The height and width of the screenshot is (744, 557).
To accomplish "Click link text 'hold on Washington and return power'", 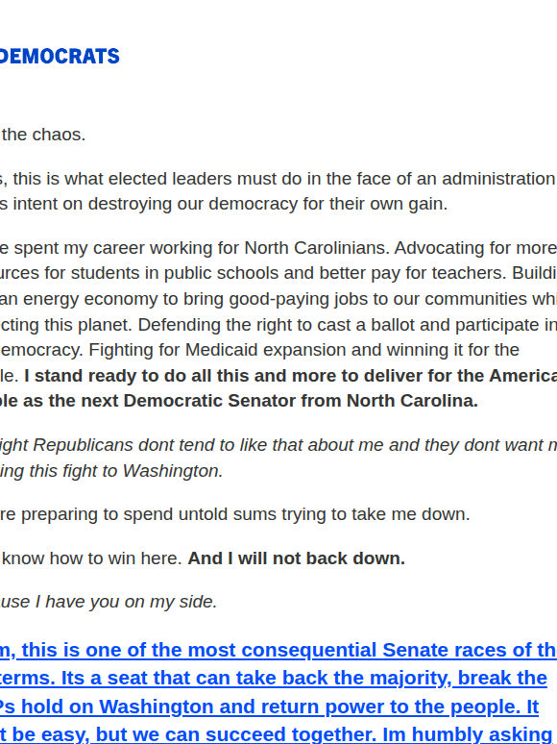I will [226, 707].
